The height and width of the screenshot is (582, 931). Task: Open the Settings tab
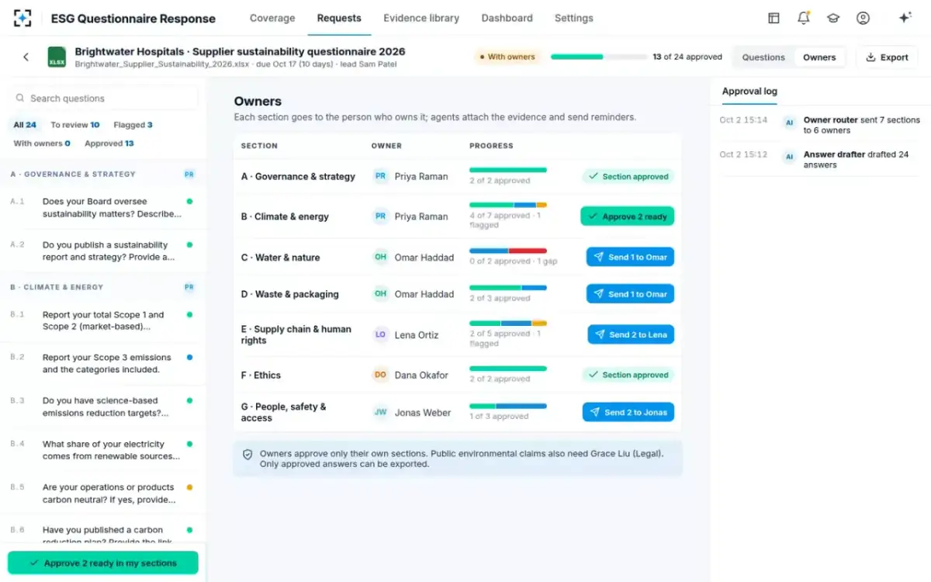tap(574, 18)
